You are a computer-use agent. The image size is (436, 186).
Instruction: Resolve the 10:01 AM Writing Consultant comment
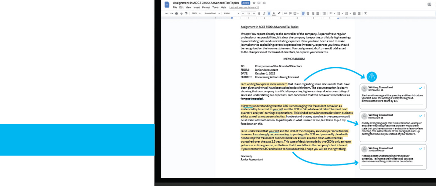(x=421, y=149)
